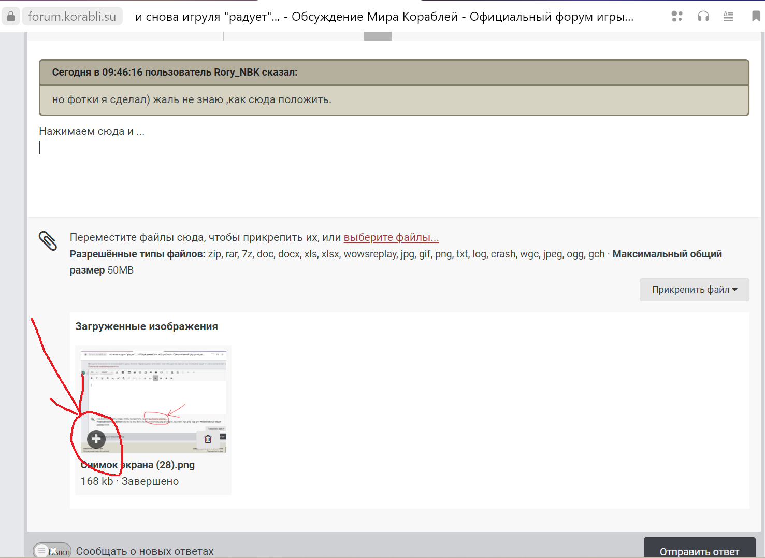
Task: Click the bookmark icon in address bar
Action: pos(756,16)
